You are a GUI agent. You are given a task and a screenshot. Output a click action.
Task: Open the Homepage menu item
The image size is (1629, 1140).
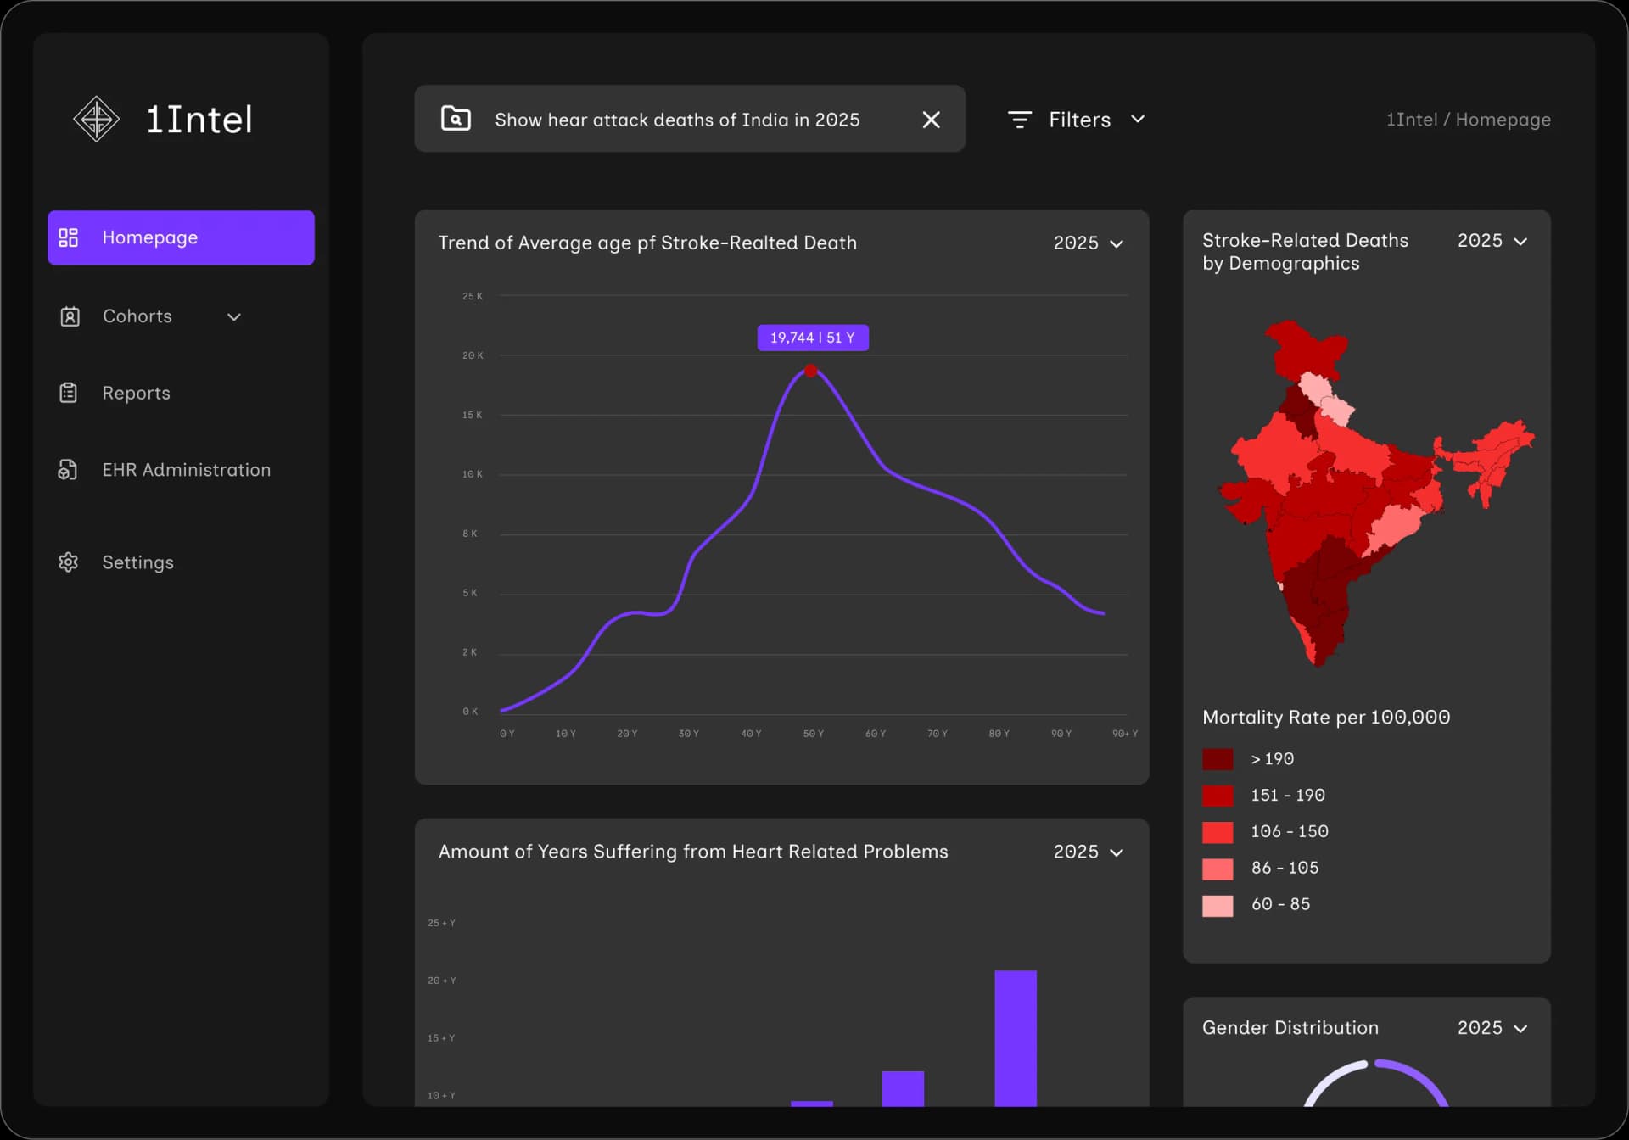point(181,237)
